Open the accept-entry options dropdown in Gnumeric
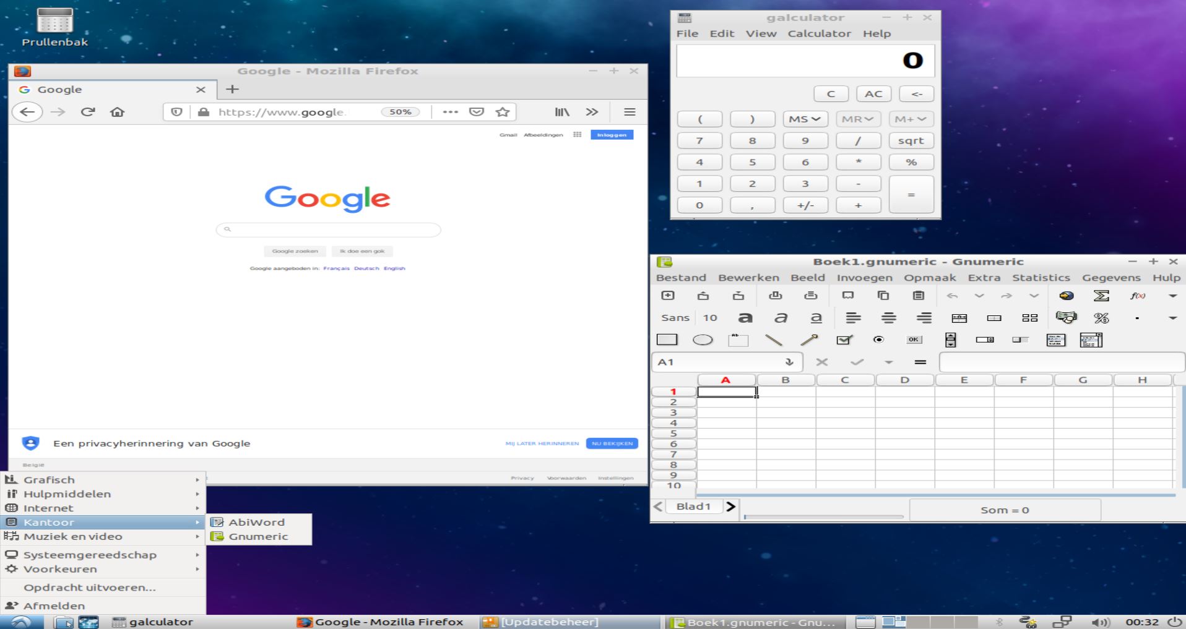 click(889, 362)
